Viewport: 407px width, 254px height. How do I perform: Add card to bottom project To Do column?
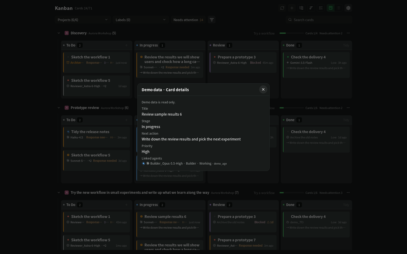click(x=126, y=205)
